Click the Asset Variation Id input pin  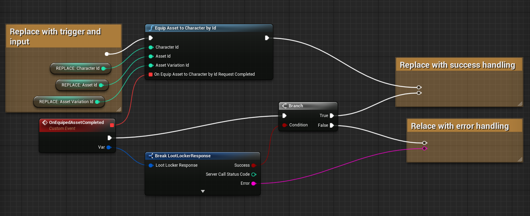tap(151, 65)
